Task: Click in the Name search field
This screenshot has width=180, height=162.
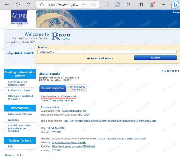Action: pos(107,52)
